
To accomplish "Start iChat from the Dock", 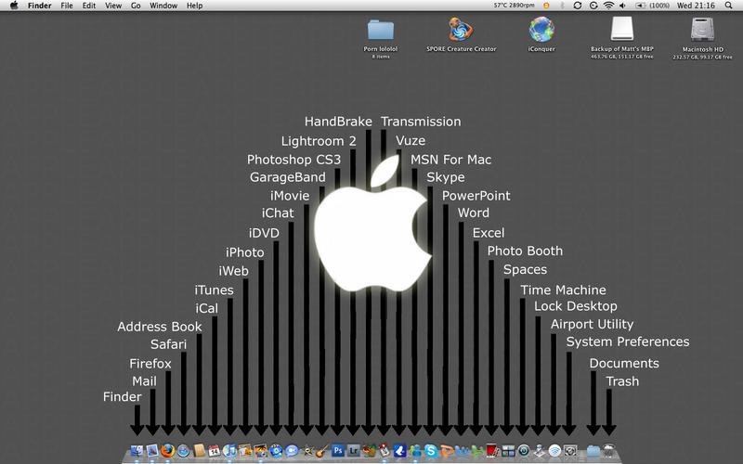I will coord(292,450).
